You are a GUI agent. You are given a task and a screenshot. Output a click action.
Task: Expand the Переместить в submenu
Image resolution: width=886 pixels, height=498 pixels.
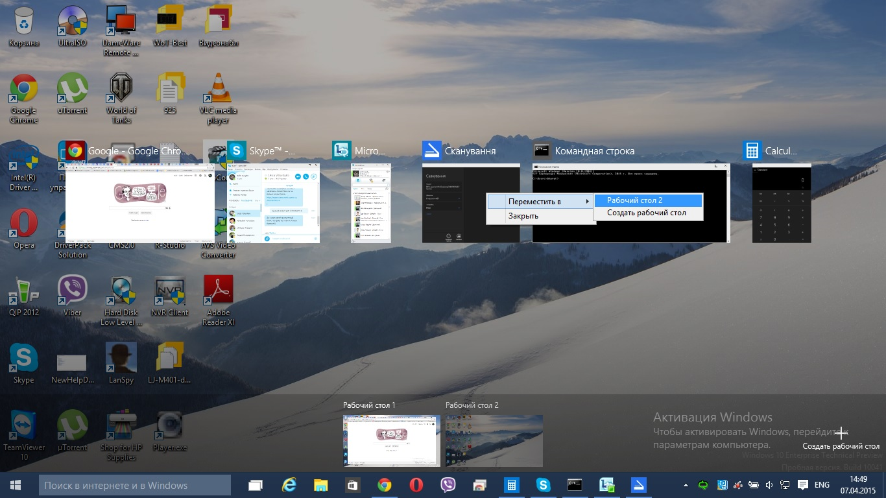[542, 202]
